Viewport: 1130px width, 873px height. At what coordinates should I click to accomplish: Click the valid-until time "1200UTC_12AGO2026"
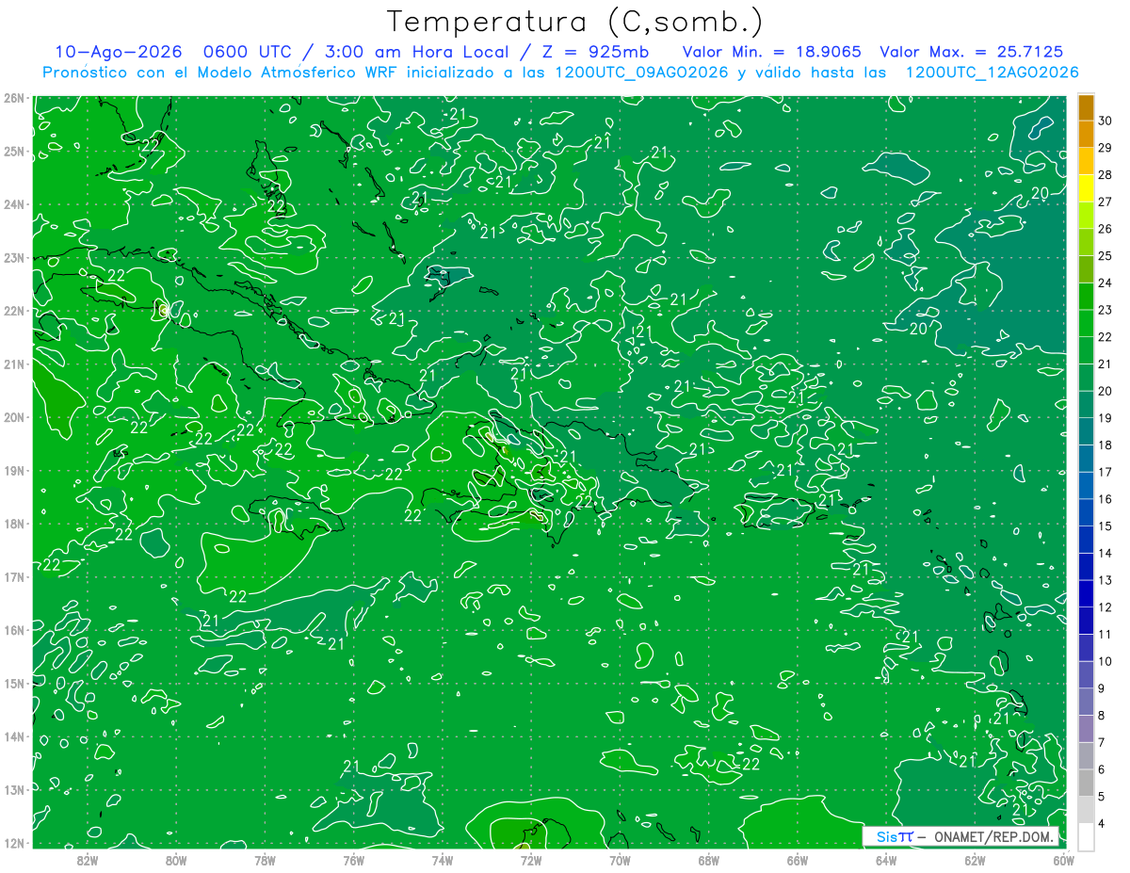pyautogui.click(x=992, y=73)
